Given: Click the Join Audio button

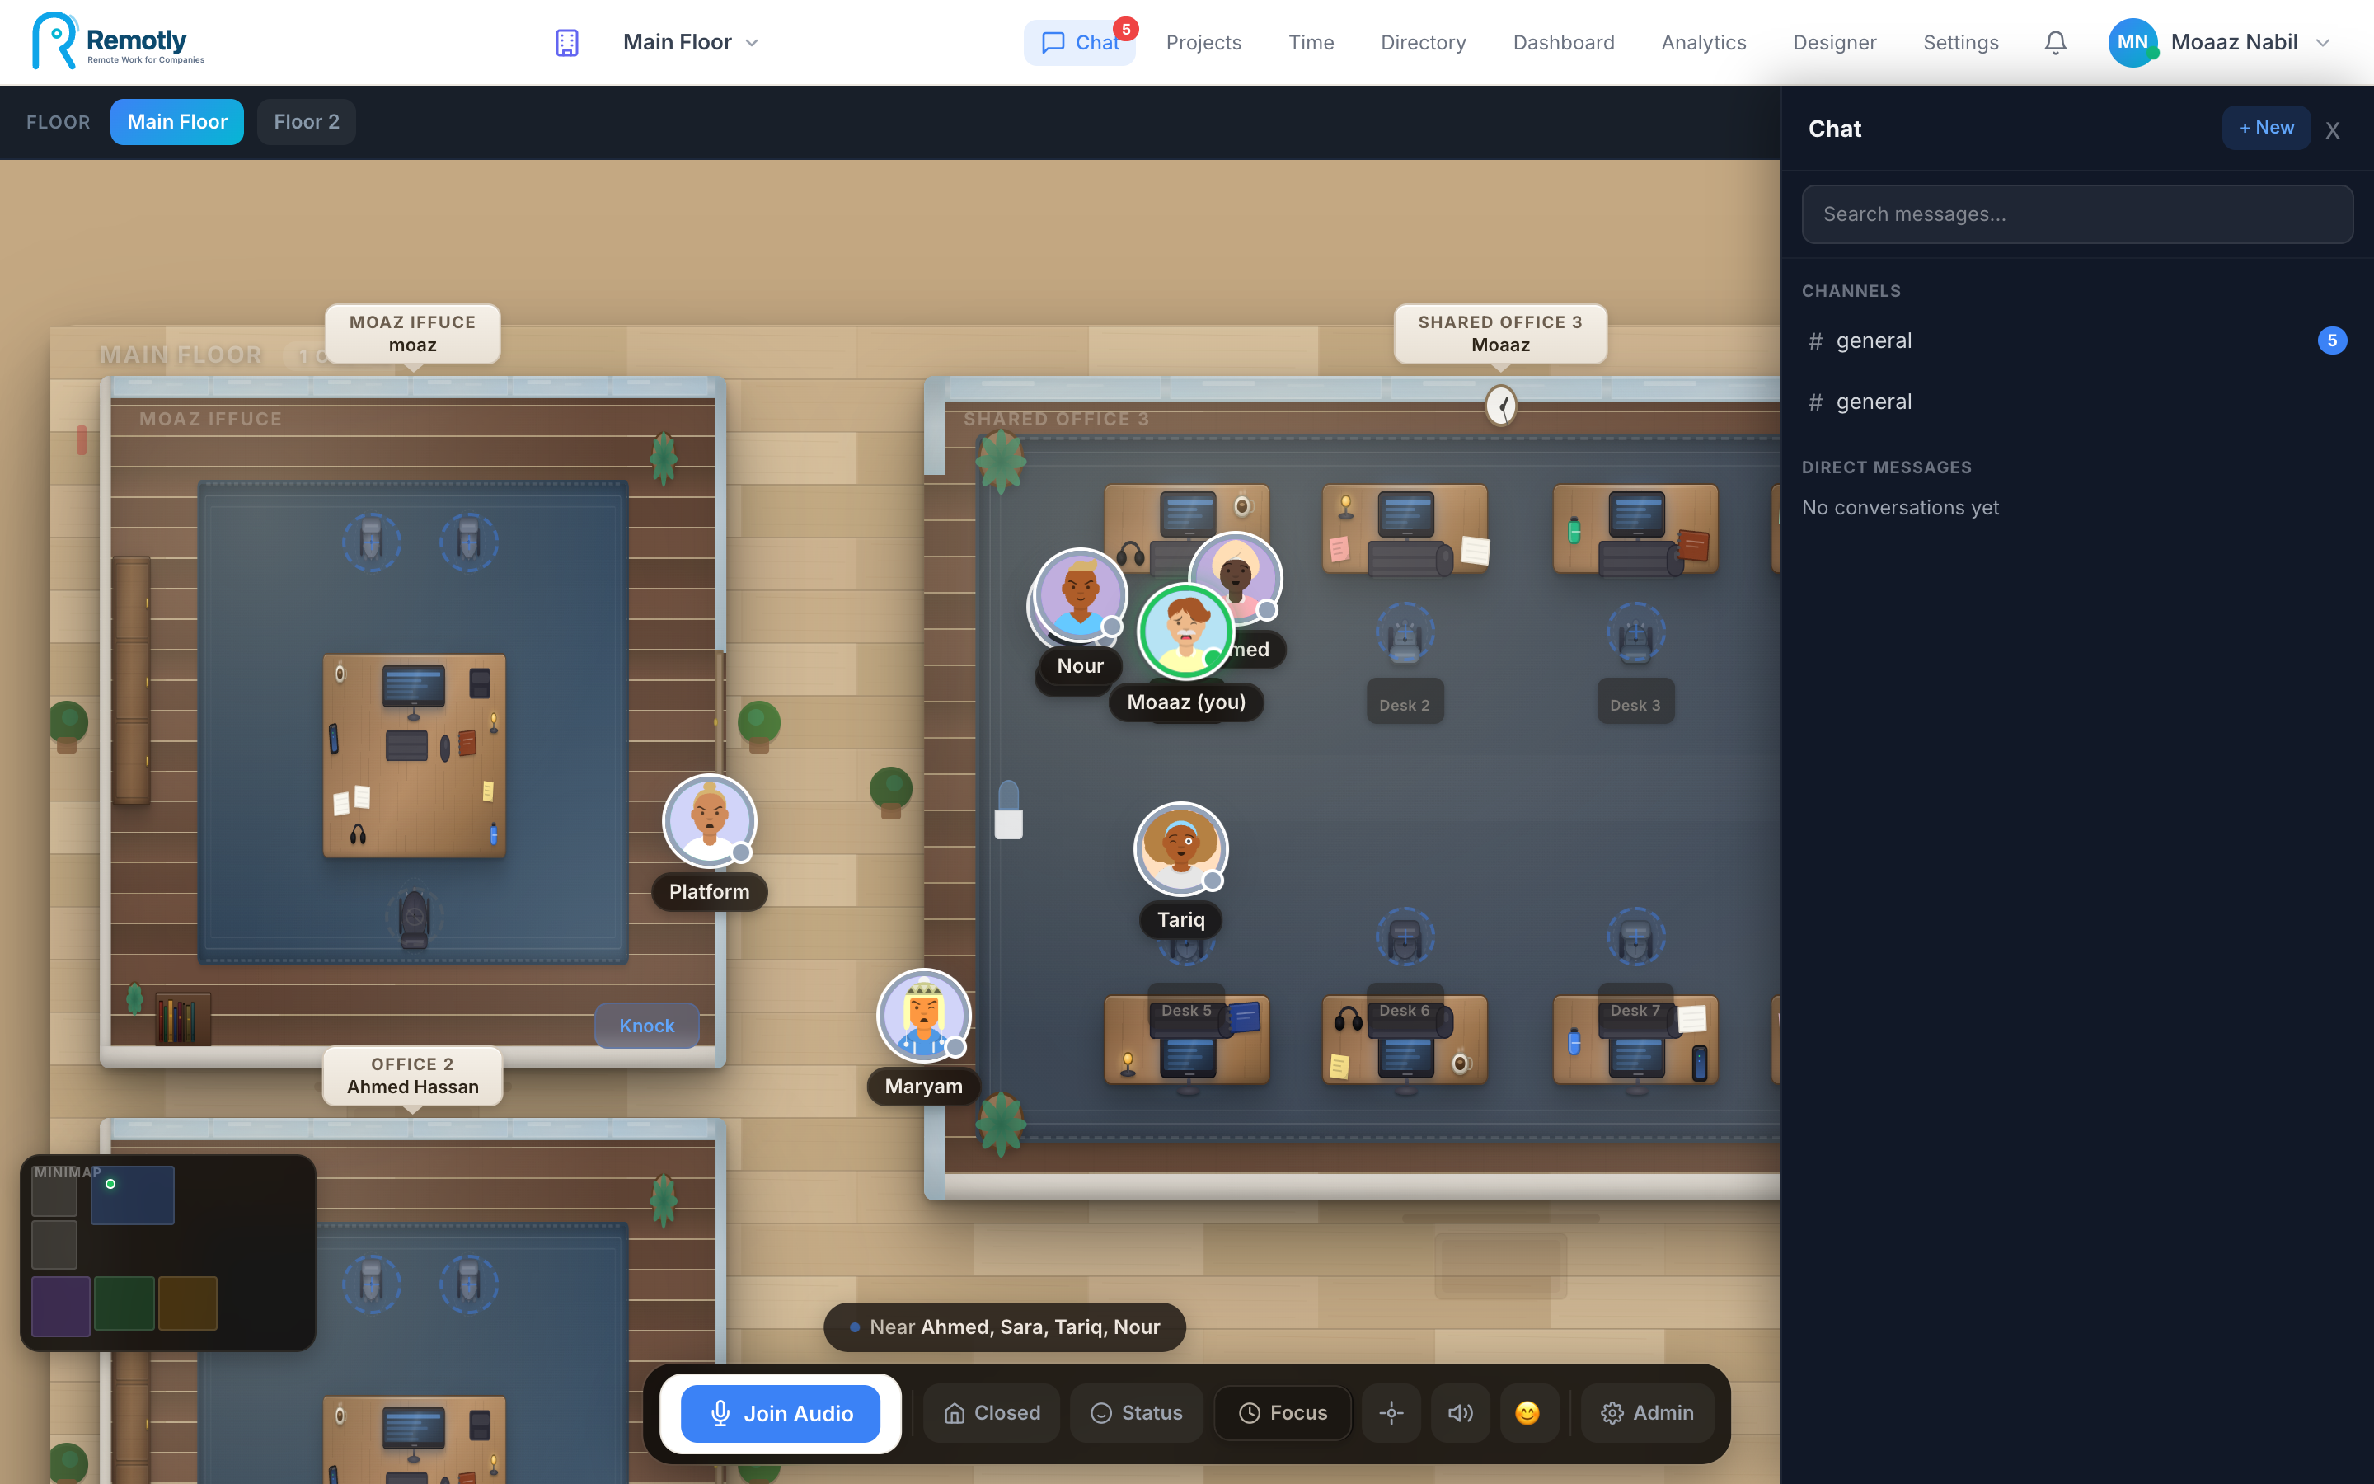Looking at the screenshot, I should click(x=780, y=1413).
